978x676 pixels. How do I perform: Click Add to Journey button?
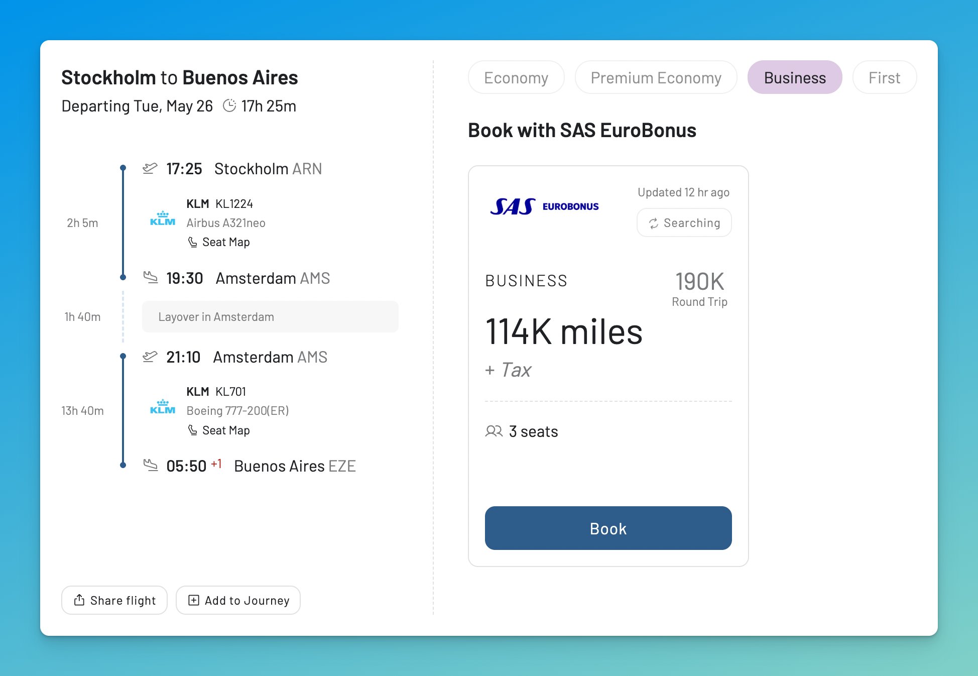coord(238,600)
